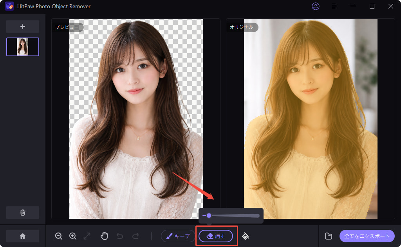Click the 全てをエクスポート button
Screen dimensions: 401x247
coord(367,236)
